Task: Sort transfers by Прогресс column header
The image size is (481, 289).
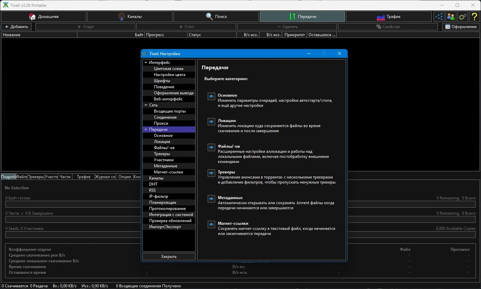Action: [x=166, y=35]
